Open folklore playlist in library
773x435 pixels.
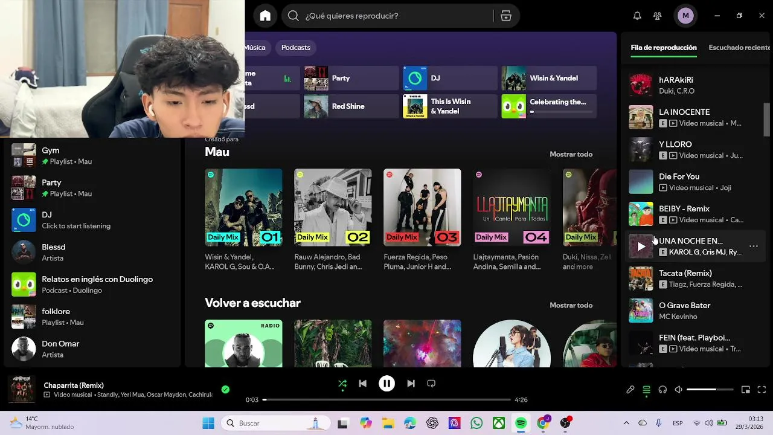[x=94, y=317]
